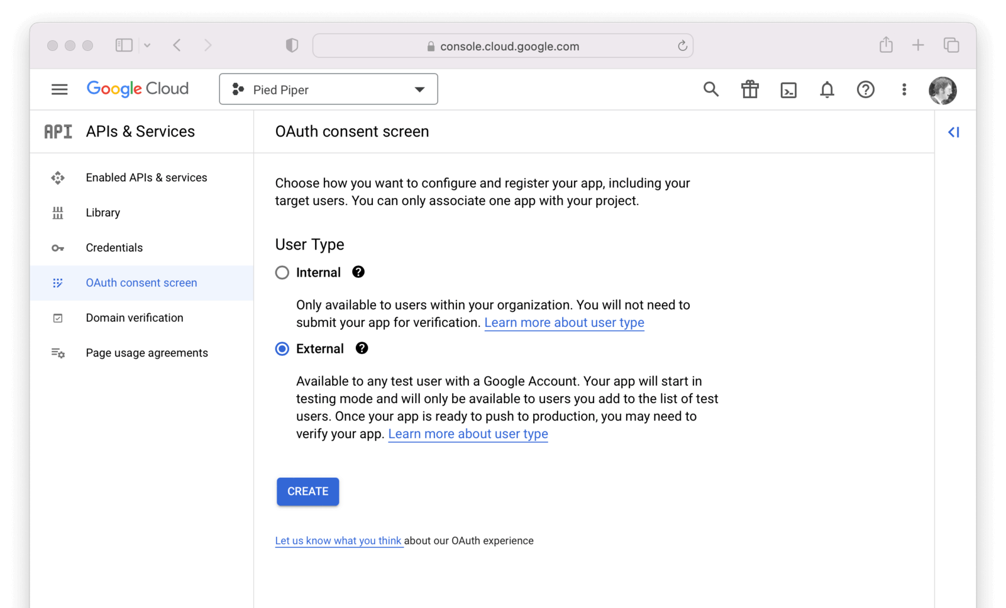The width and height of the screenshot is (1006, 608).
Task: Click the Enabled APIs & services compass icon
Action: (x=58, y=177)
